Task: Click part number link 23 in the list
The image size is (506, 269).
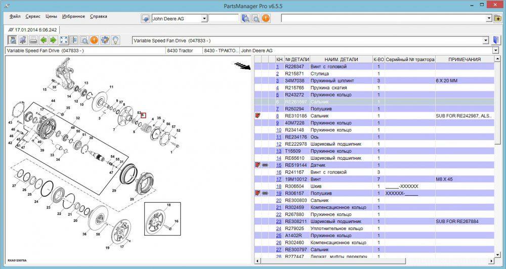Action: point(278,221)
